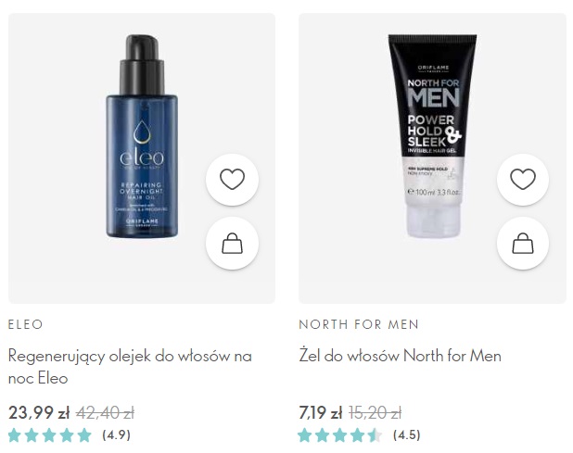Open Regenerujący olejek do włosów product title
The width and height of the screenshot is (573, 453).
(130, 367)
